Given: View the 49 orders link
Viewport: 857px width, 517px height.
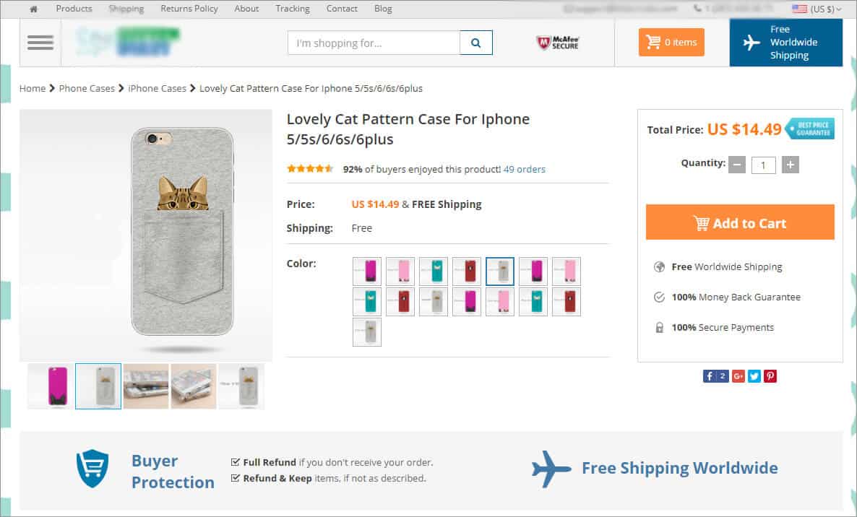Looking at the screenshot, I should click(x=524, y=169).
